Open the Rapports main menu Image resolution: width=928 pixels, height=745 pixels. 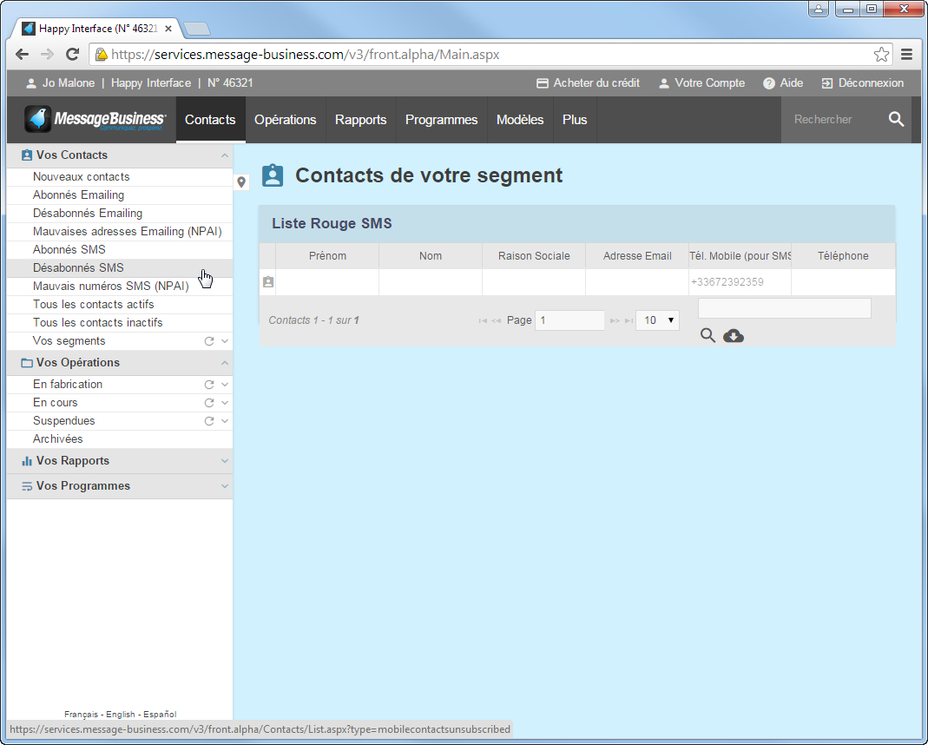(360, 120)
